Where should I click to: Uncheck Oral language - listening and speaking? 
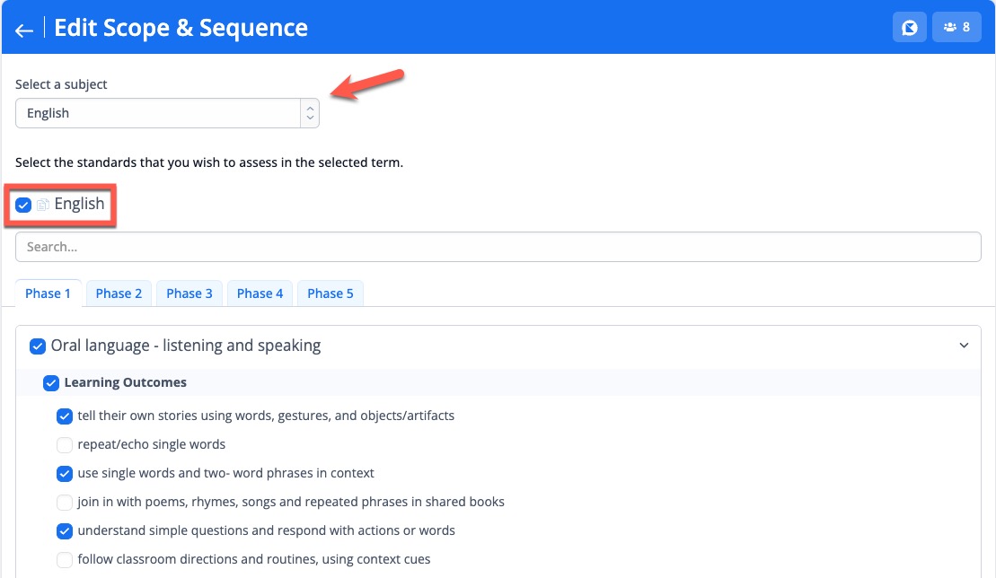coord(38,346)
